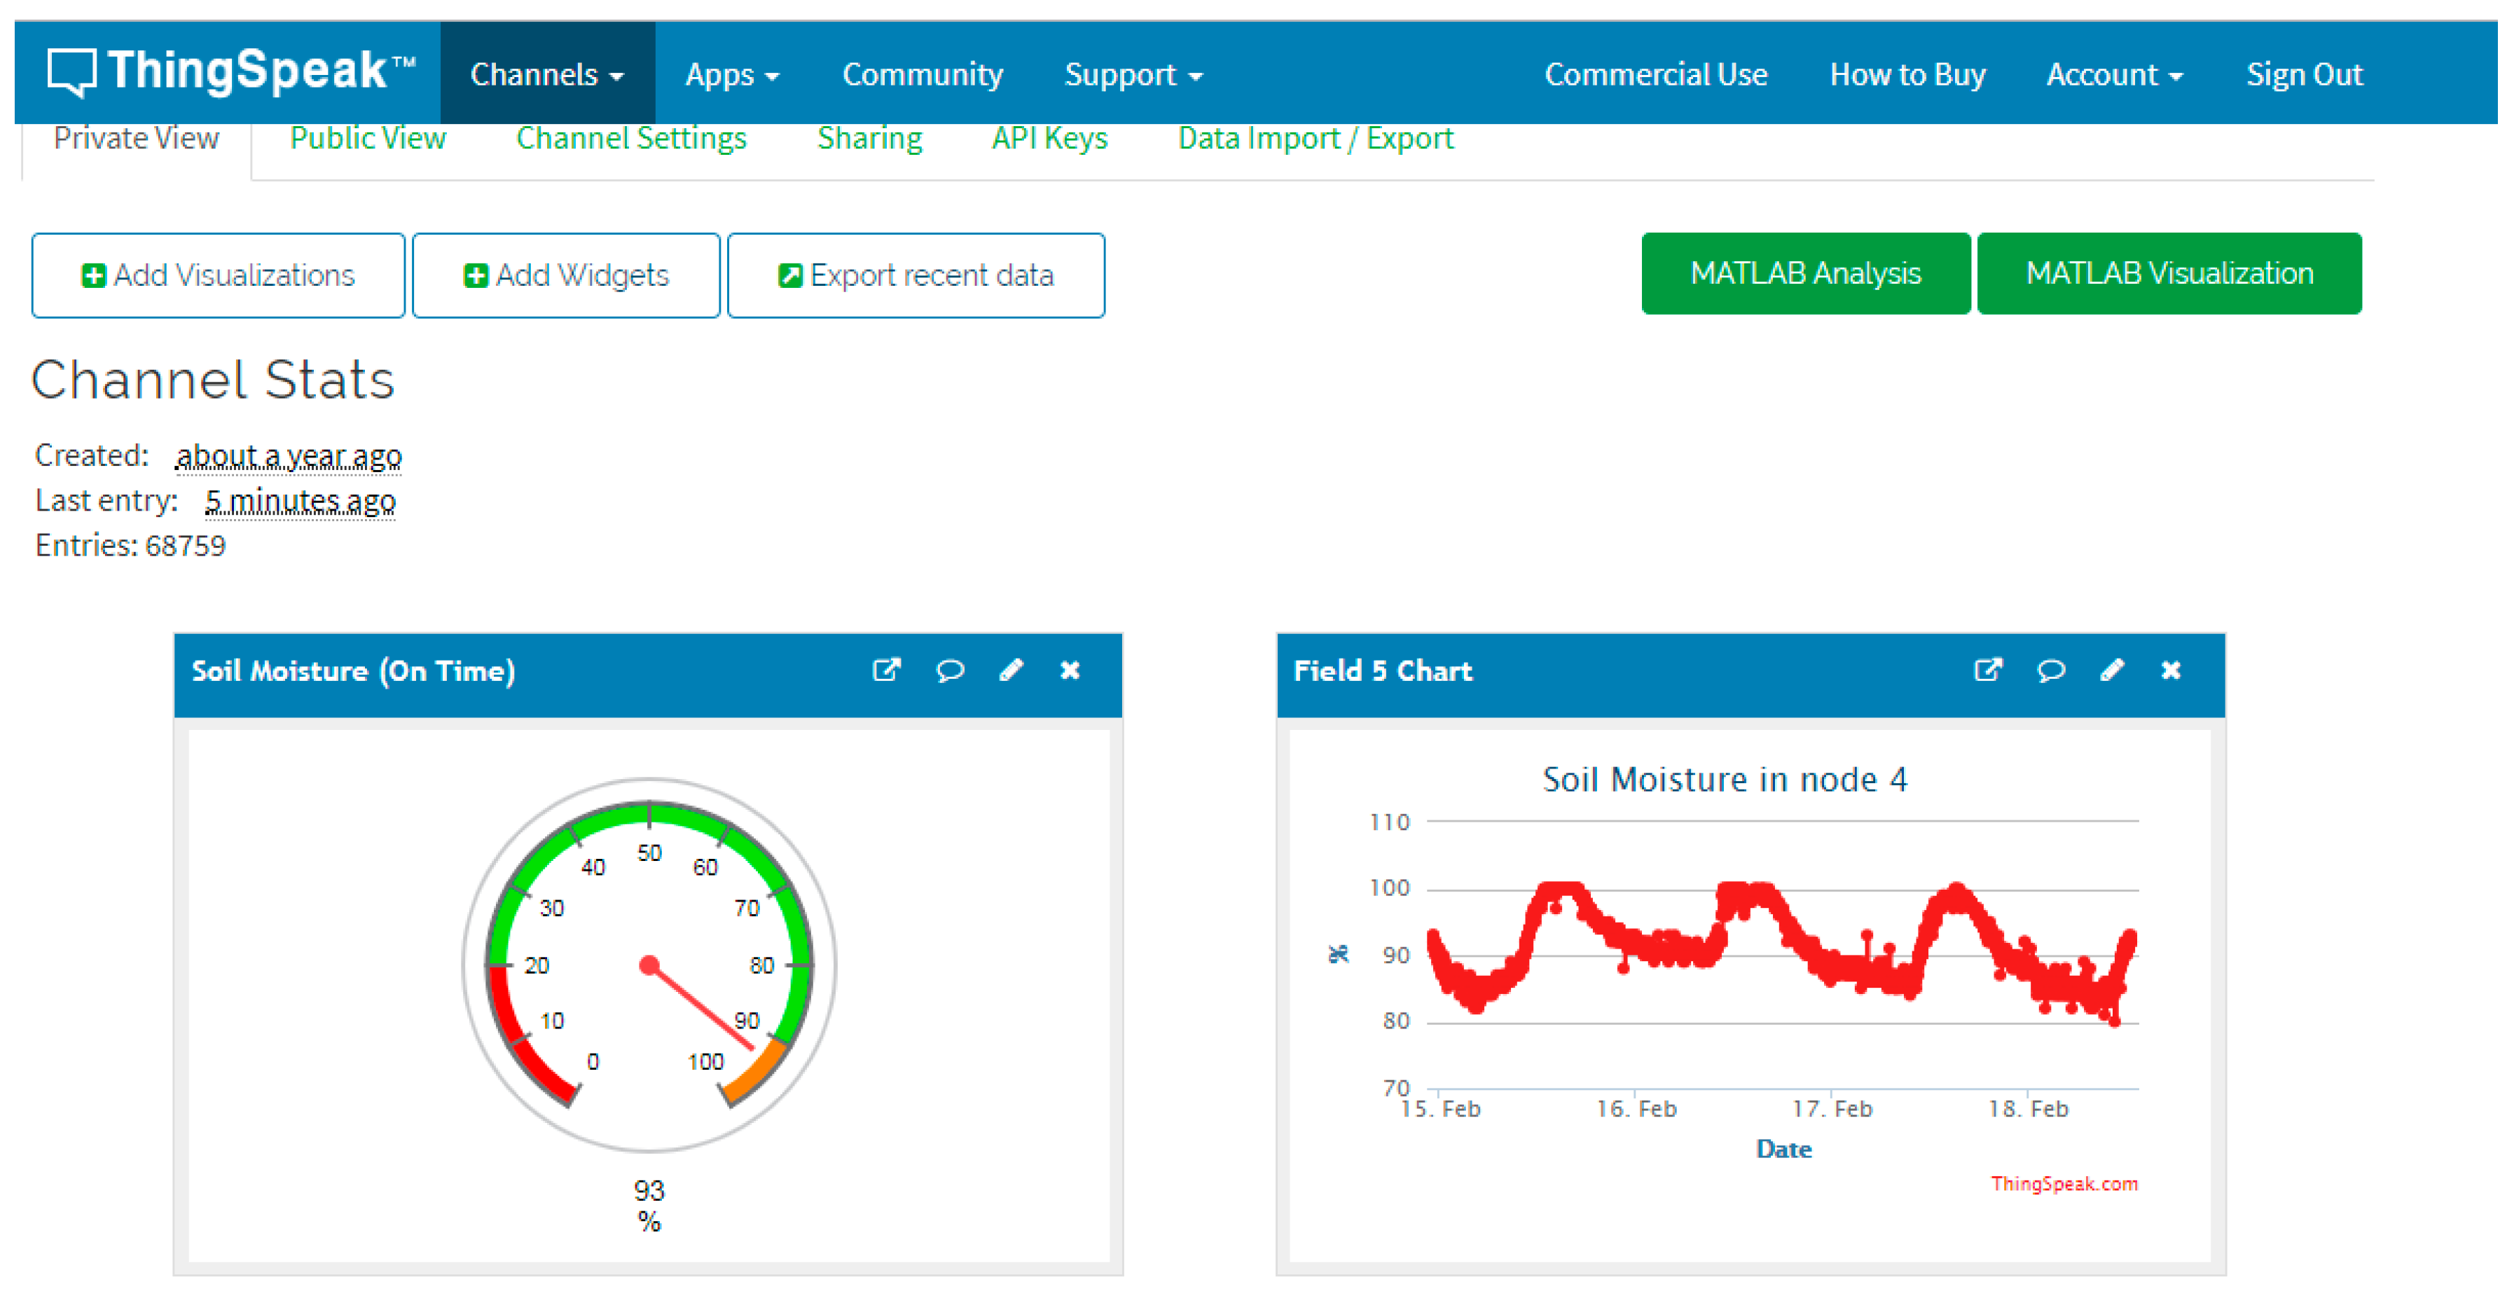The height and width of the screenshot is (1289, 2507).
Task: Switch to the Public View tab
Action: (368, 138)
